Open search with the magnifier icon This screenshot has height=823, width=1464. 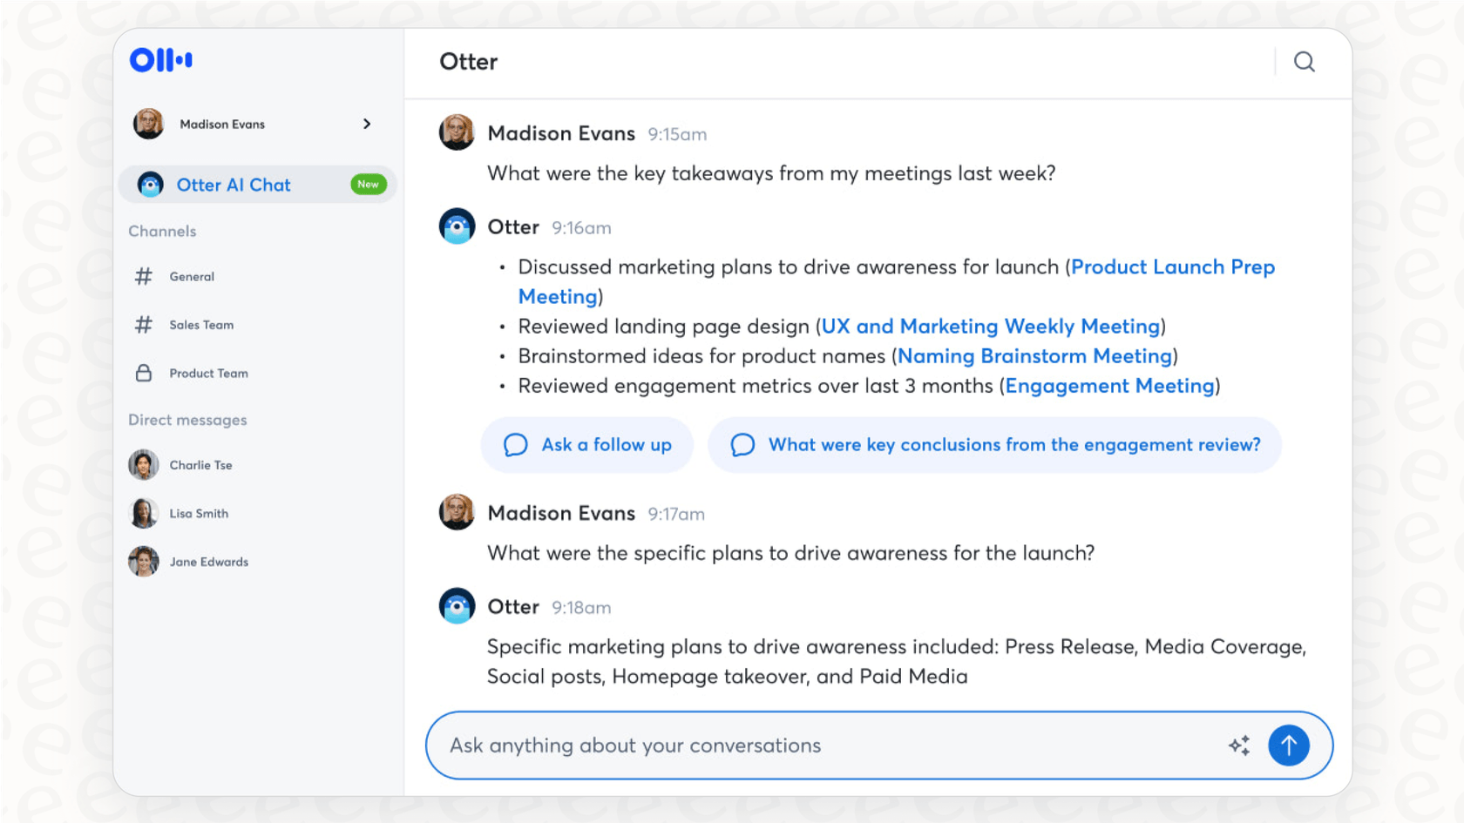pos(1304,62)
